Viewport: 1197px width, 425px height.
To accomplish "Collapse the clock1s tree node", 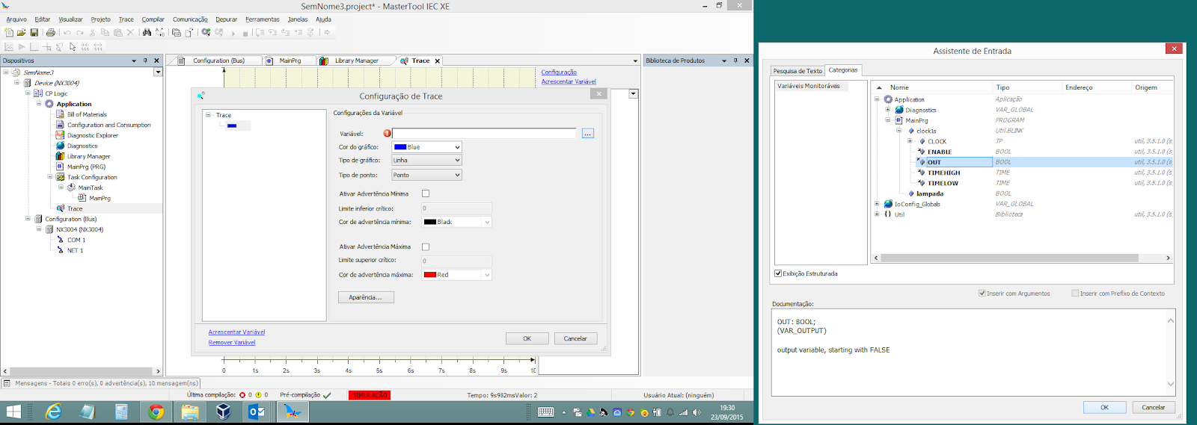I will coord(899,131).
